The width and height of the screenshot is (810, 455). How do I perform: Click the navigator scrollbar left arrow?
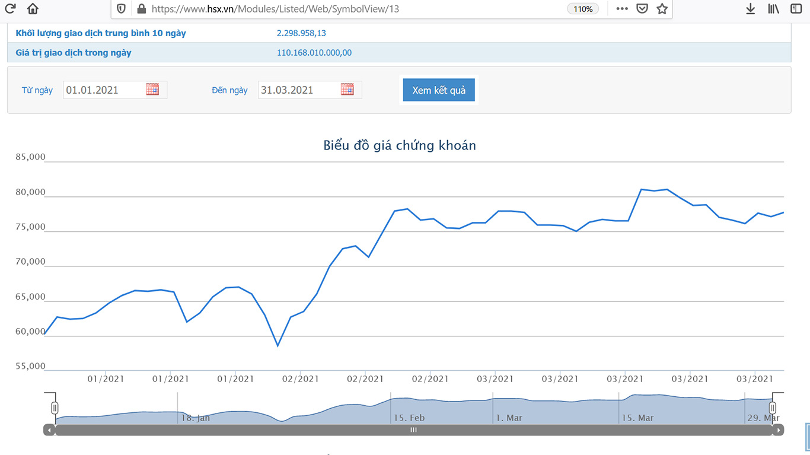[x=49, y=430]
